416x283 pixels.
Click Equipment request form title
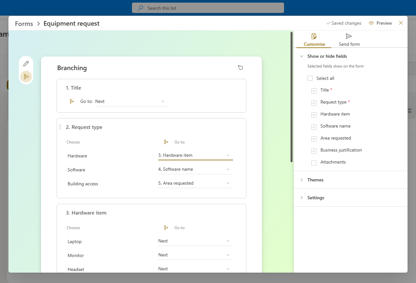[71, 23]
